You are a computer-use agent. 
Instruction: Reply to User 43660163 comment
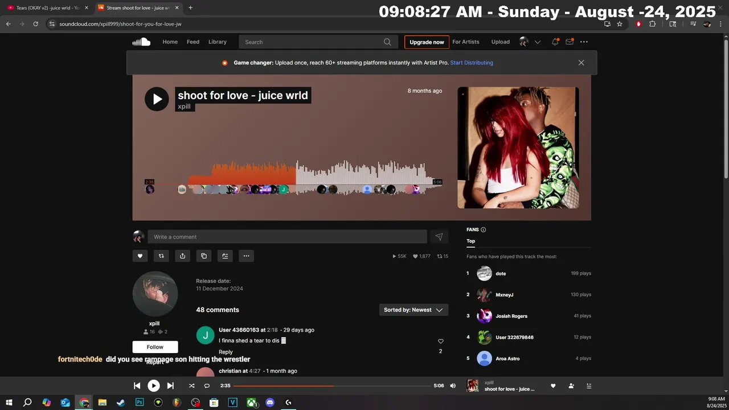pyautogui.click(x=226, y=352)
